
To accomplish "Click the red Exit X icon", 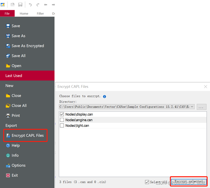I will [8, 175].
